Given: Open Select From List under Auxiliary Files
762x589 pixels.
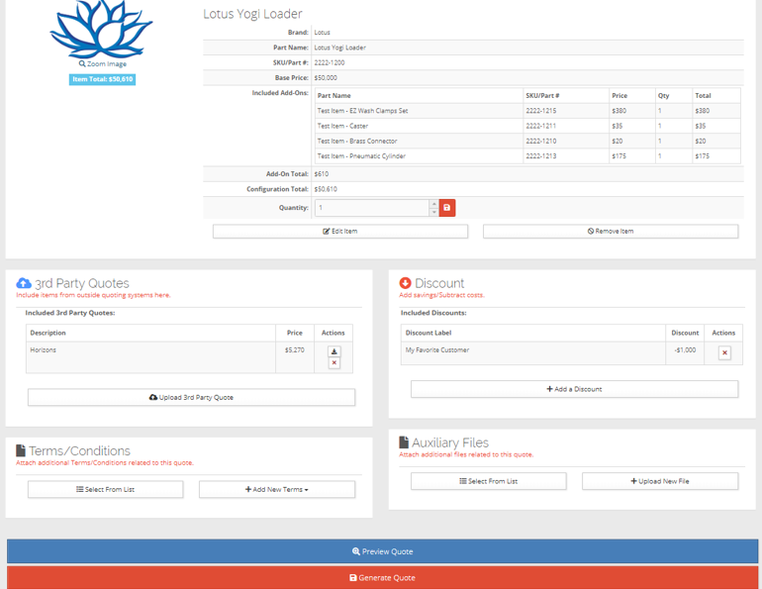Looking at the screenshot, I should point(488,481).
